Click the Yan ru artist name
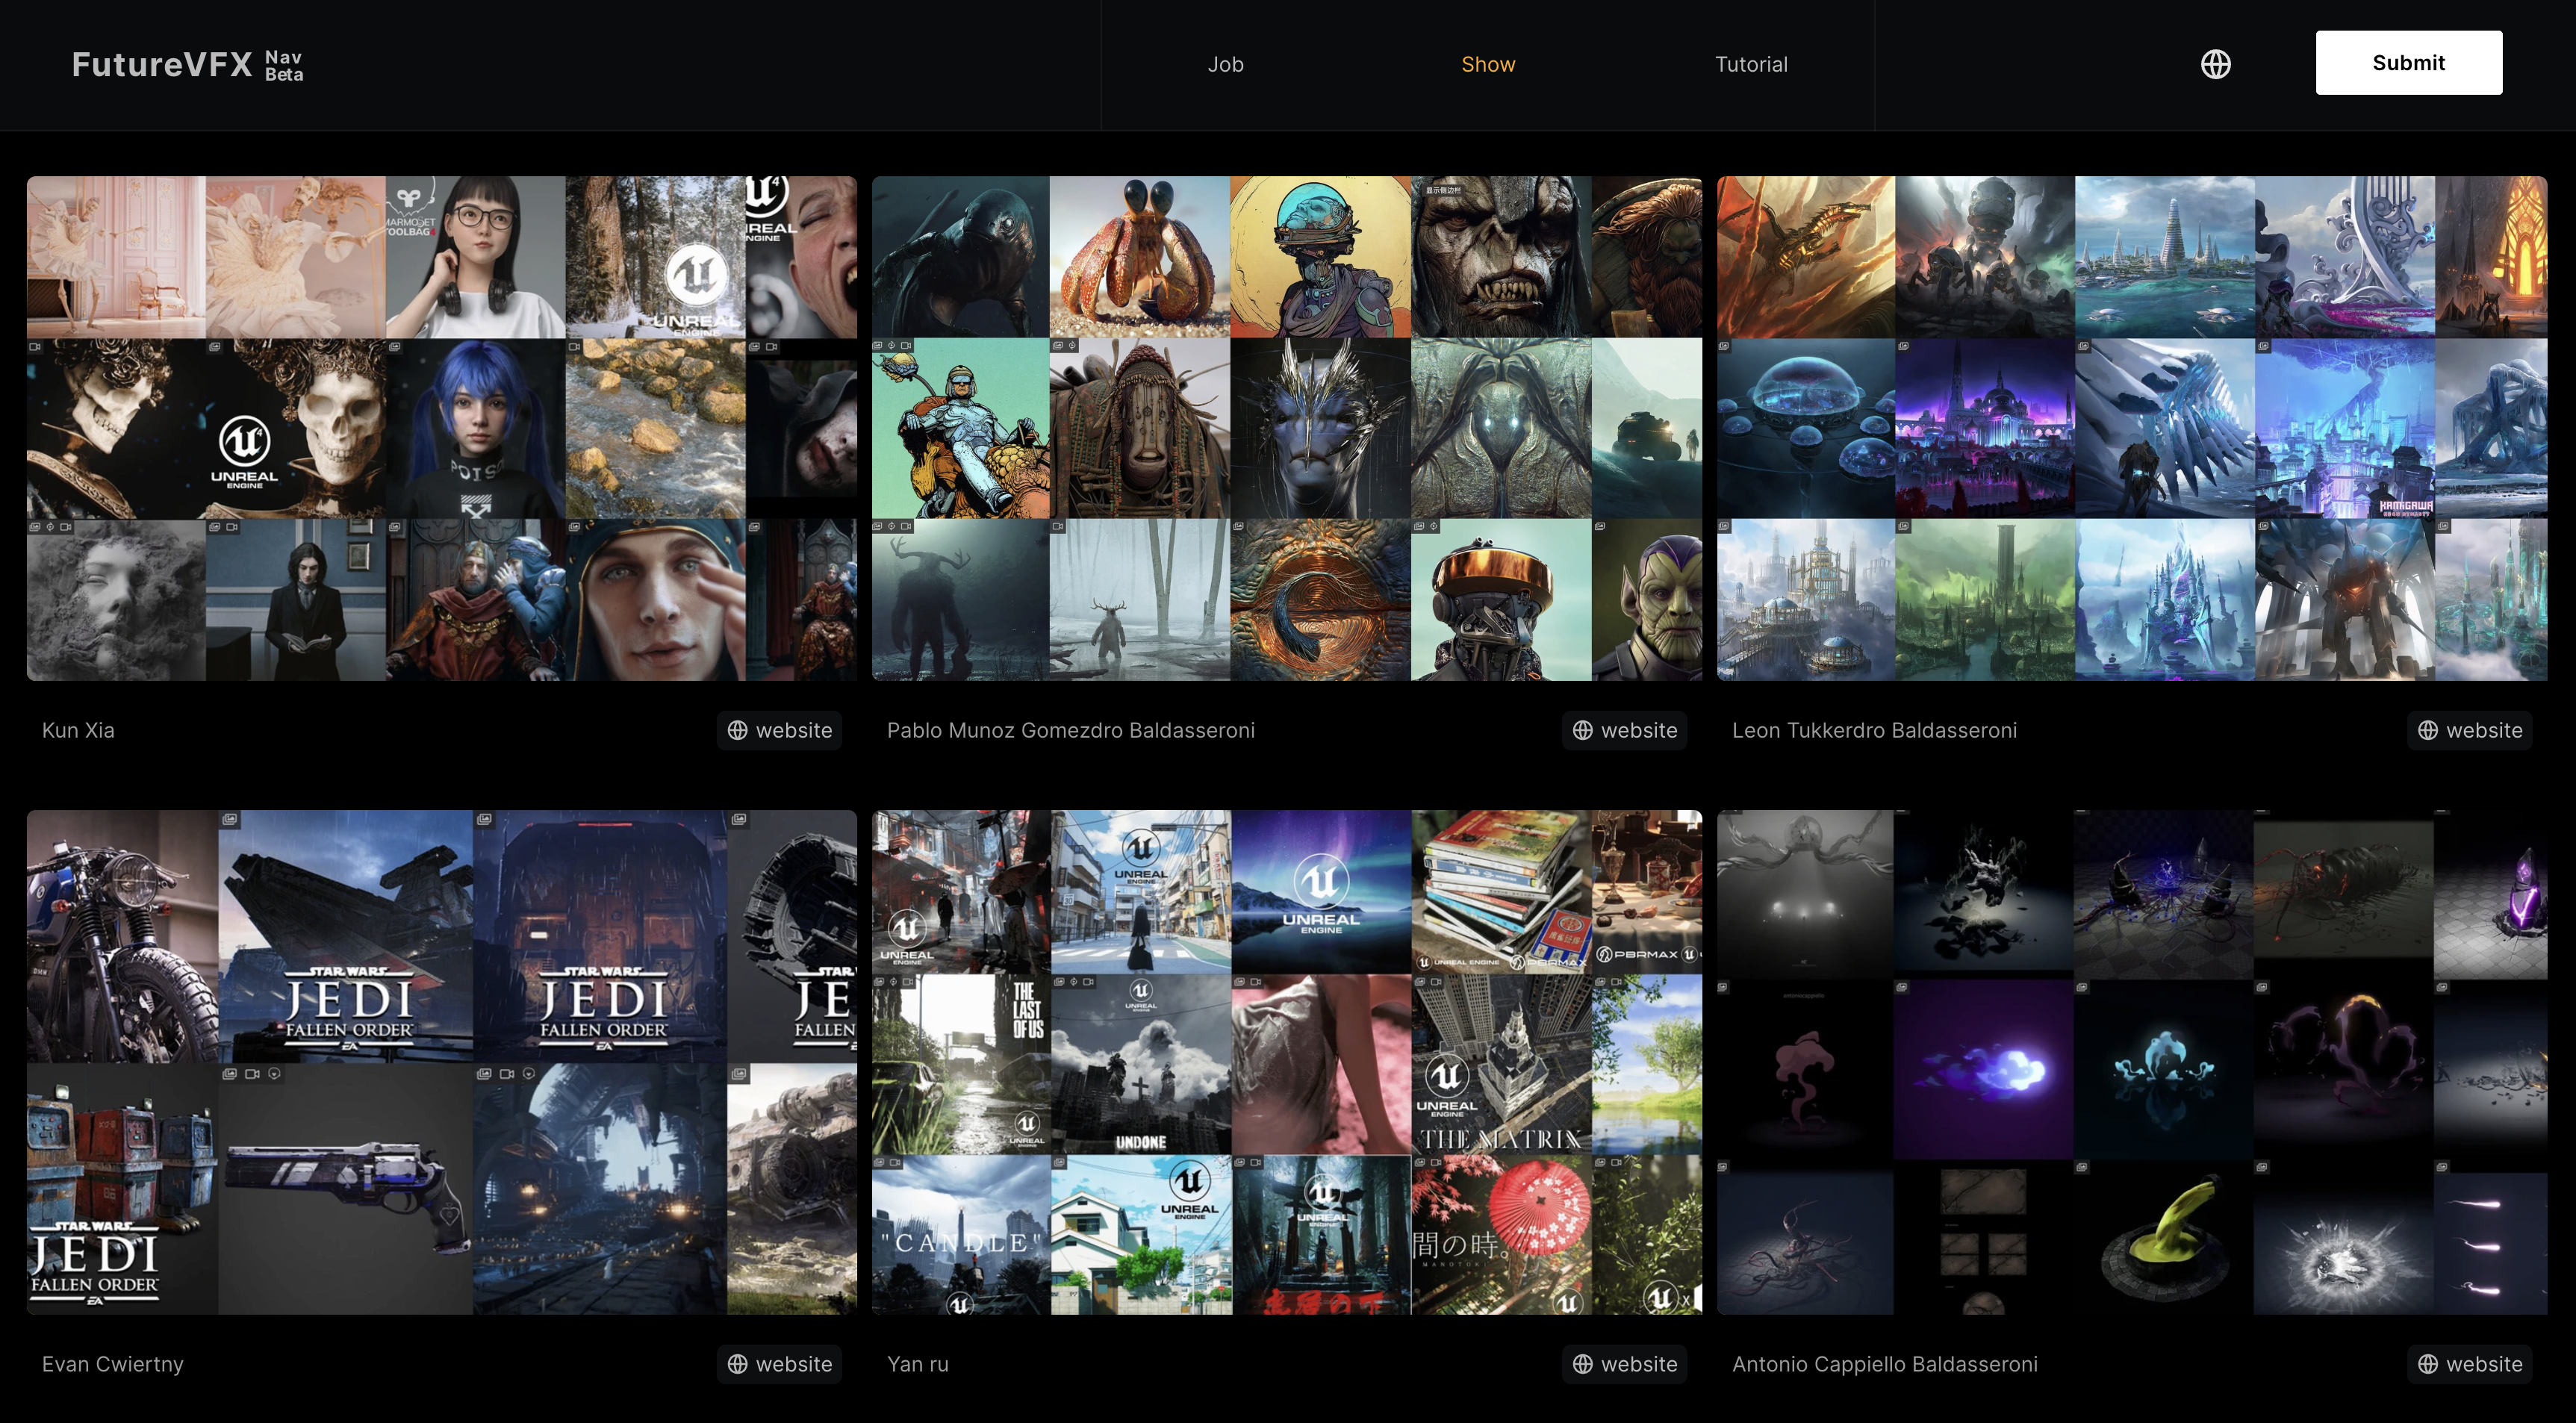 coord(917,1364)
